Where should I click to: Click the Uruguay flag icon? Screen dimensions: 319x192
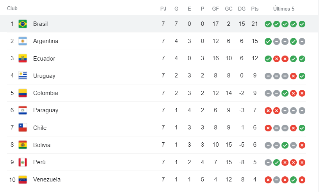tap(23, 76)
